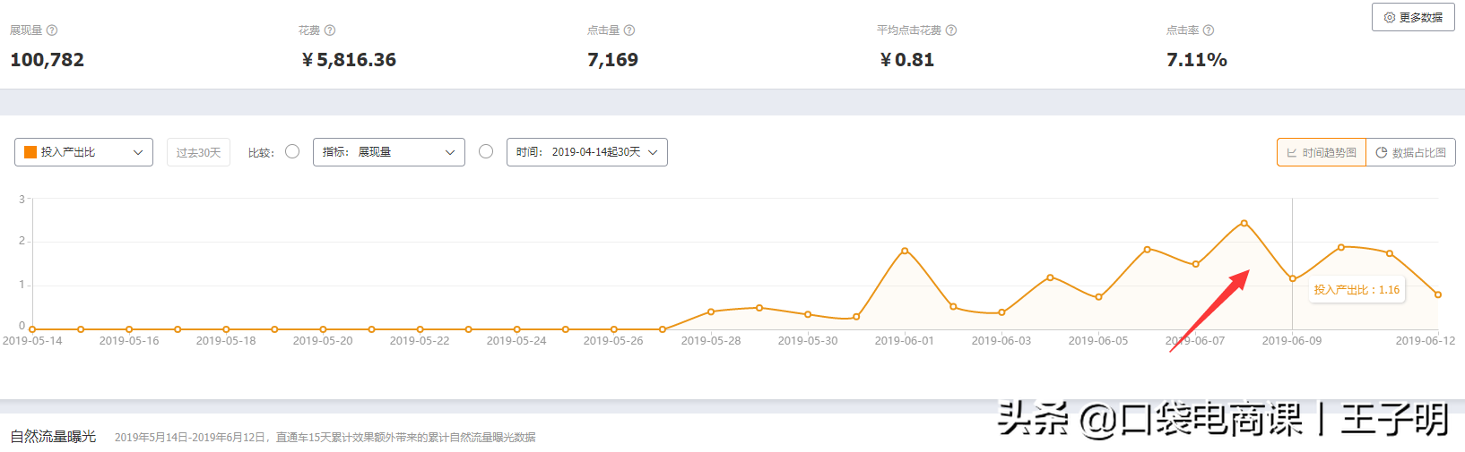Switch to 数据占比图 view
The width and height of the screenshot is (1465, 452).
tap(1410, 152)
